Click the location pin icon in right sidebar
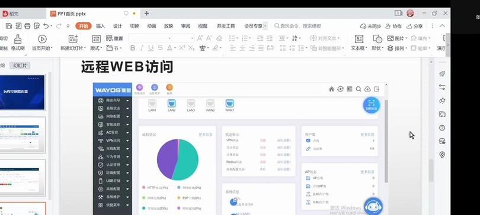The width and height of the screenshot is (480, 215). [x=442, y=155]
